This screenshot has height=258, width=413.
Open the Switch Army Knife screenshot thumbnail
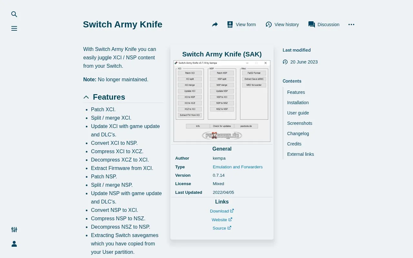222,101
